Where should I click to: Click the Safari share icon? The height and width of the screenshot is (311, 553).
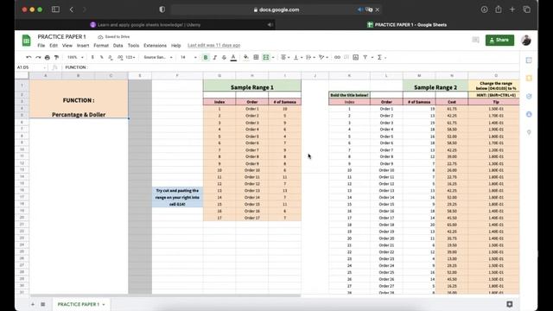point(499,10)
